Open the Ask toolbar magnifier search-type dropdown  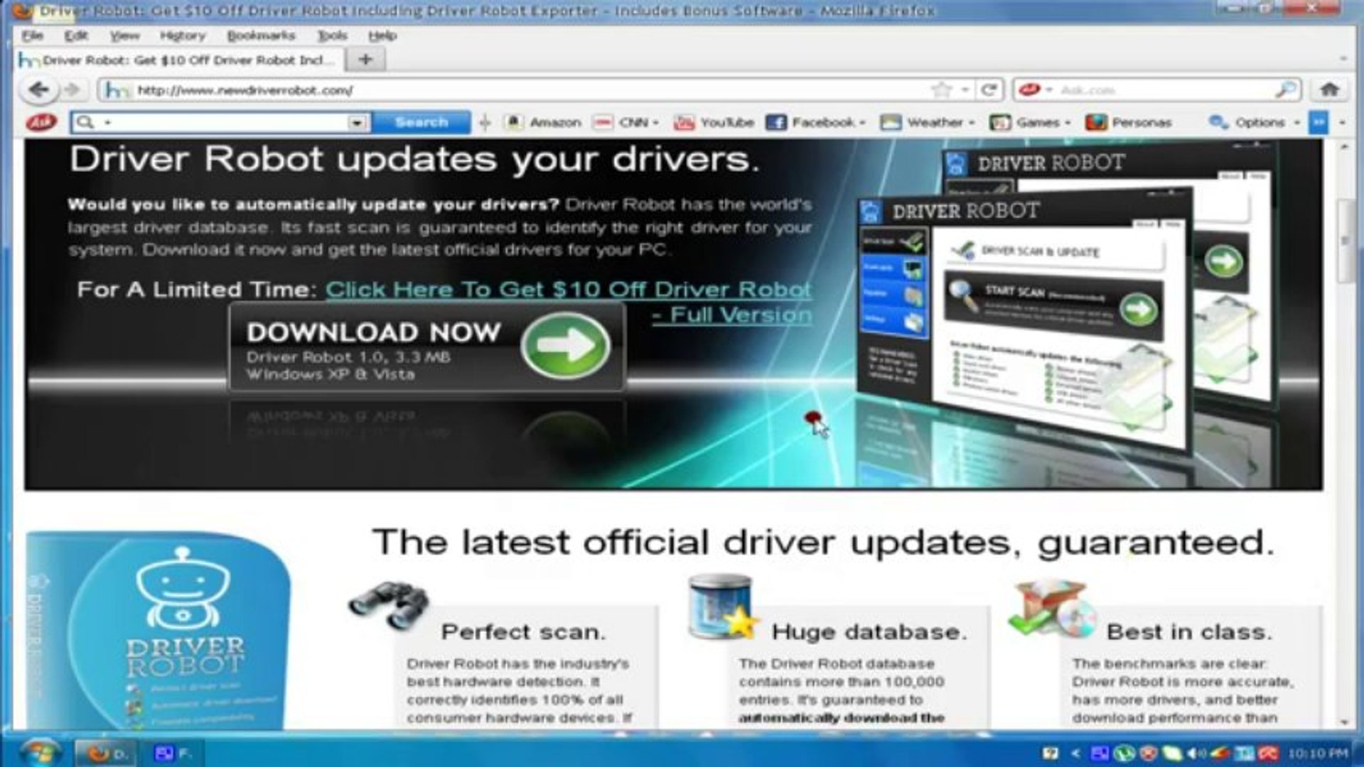[x=93, y=122]
